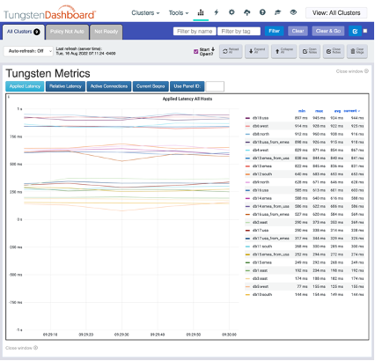This screenshot has width=375, height=361.
Task: Click the Clear Msgs trash button
Action: 357,51
